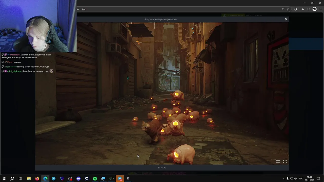Click chat username moraxxse
The image size is (324, 182).
(x=15, y=55)
